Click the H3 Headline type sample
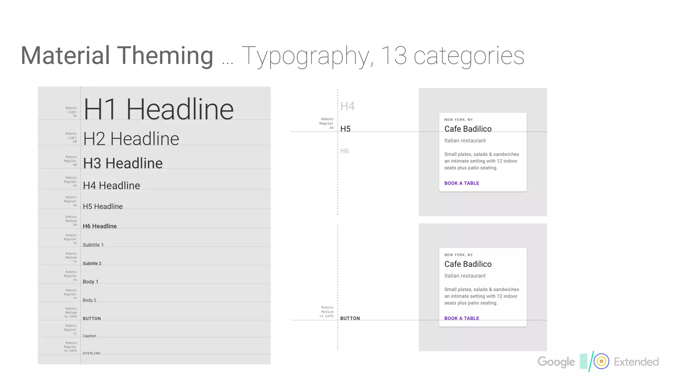This screenshot has height=387, width=689. coord(123,163)
